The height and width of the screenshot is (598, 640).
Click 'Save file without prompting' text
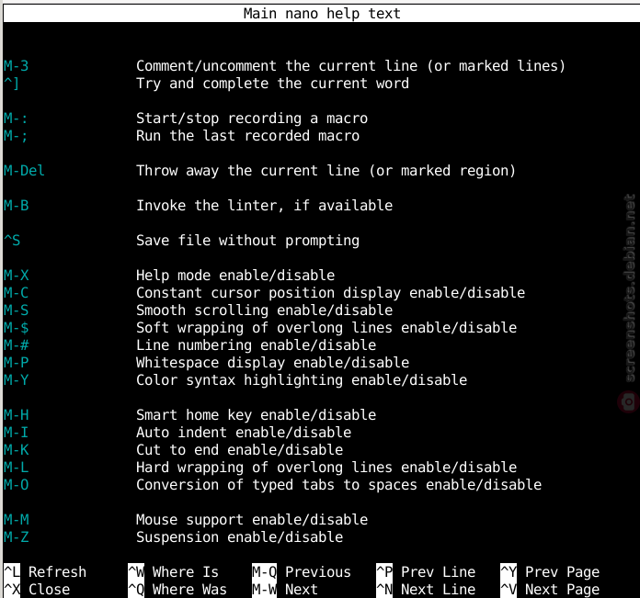coord(247,240)
